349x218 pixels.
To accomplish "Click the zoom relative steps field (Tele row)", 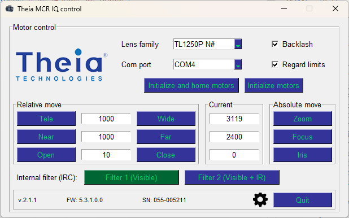I will (x=106, y=119).
